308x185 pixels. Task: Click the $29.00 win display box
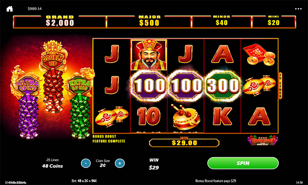pos(184,143)
